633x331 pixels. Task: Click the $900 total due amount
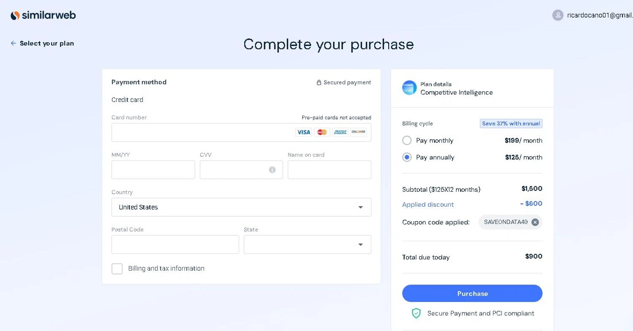tap(534, 256)
